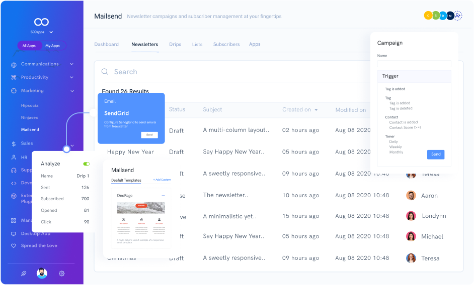Click the HR person icon
This screenshot has height=285, width=474.
click(14, 157)
